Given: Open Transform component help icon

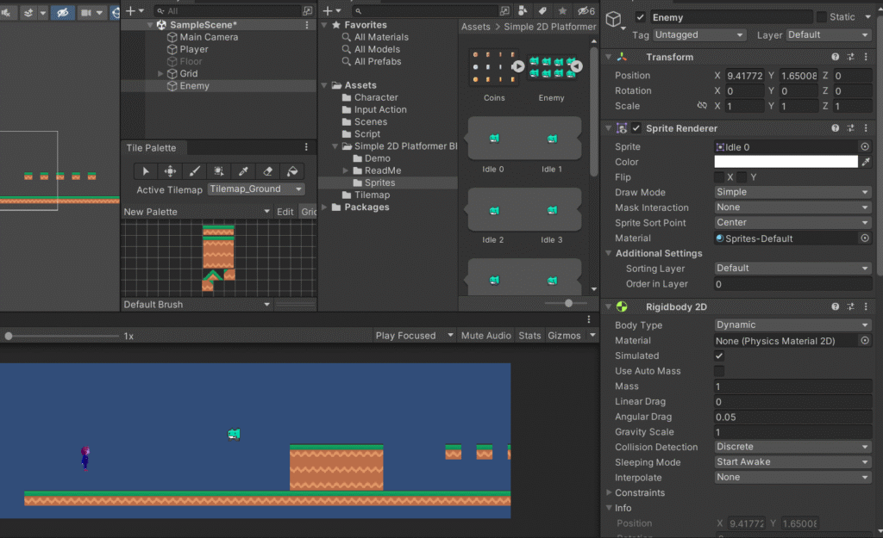Looking at the screenshot, I should point(835,57).
